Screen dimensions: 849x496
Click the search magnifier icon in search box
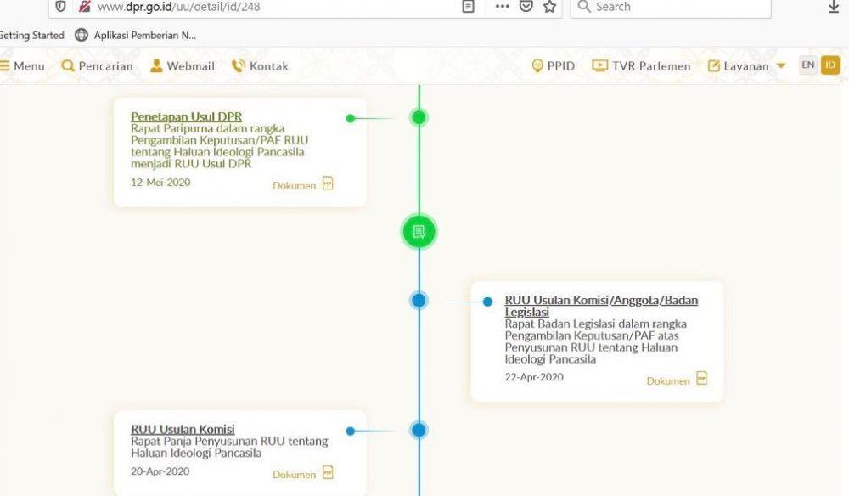pos(584,7)
